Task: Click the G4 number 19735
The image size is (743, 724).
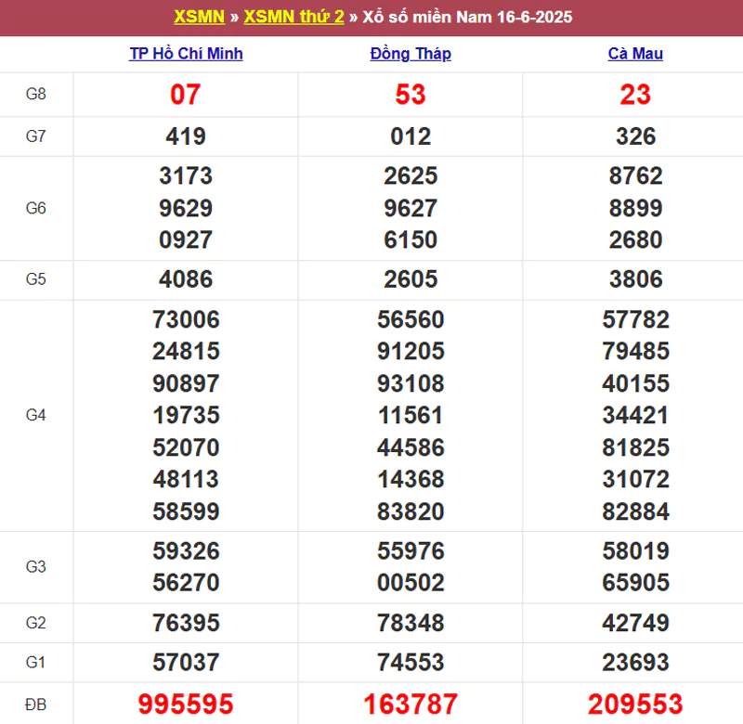Action: 186,415
